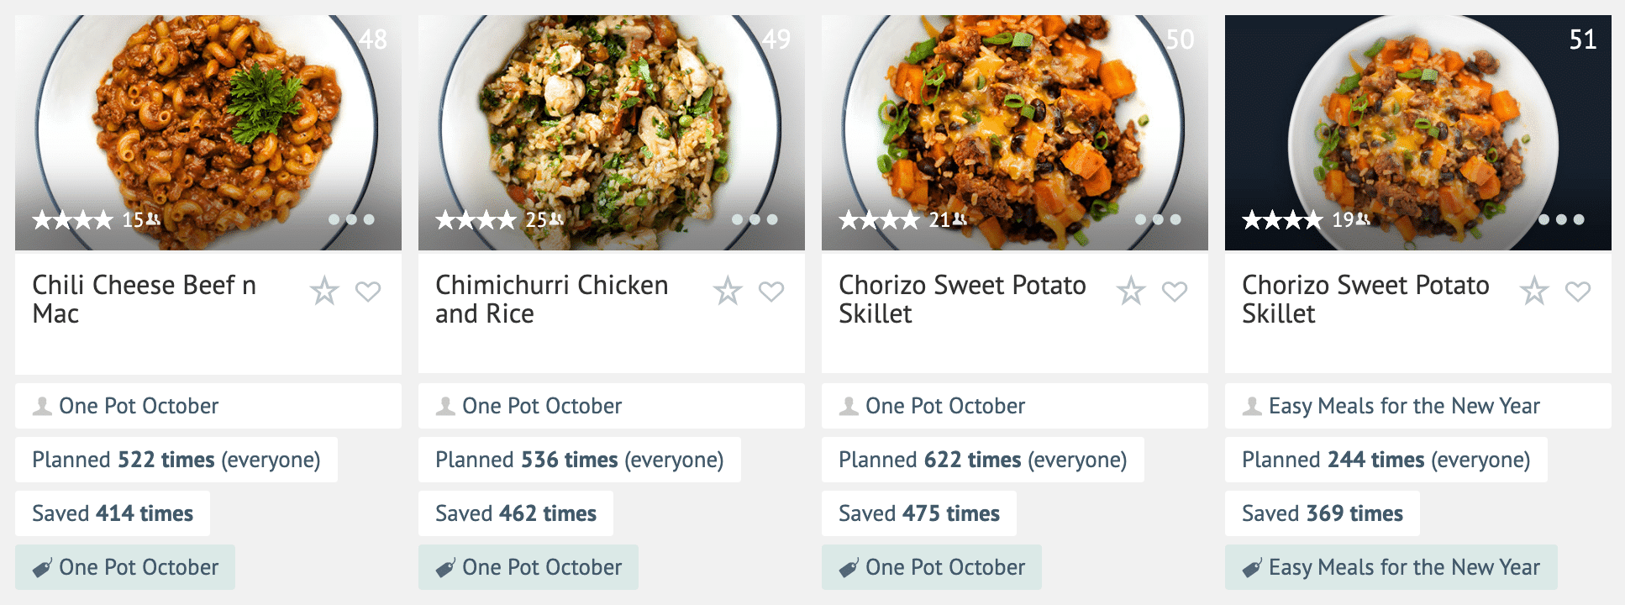Open the Chili Cheese Beef n Mac photo

pyautogui.click(x=208, y=118)
